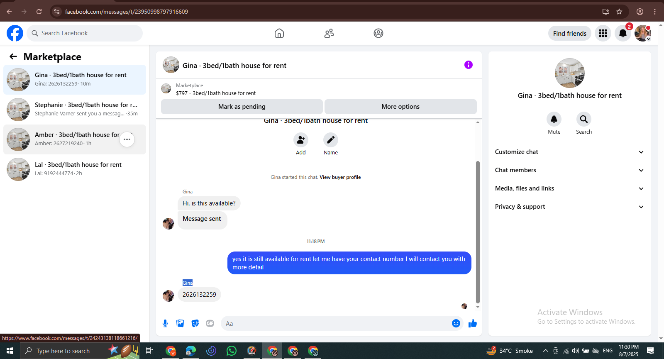Open the Gina house for rent conversation
664x359 pixels.
point(75,80)
